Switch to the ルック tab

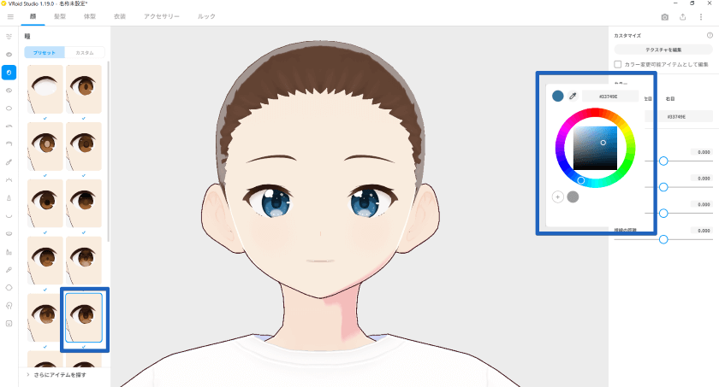coord(206,16)
